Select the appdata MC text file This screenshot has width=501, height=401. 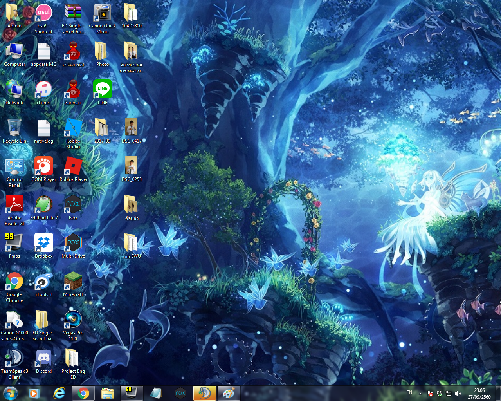point(43,54)
